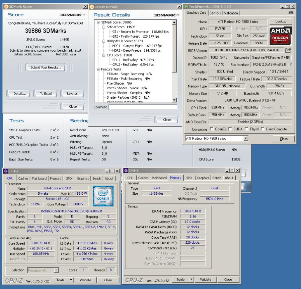Click Validate in left CPU-Z window
The width and height of the screenshot is (301, 289).
pyautogui.click(x=85, y=280)
